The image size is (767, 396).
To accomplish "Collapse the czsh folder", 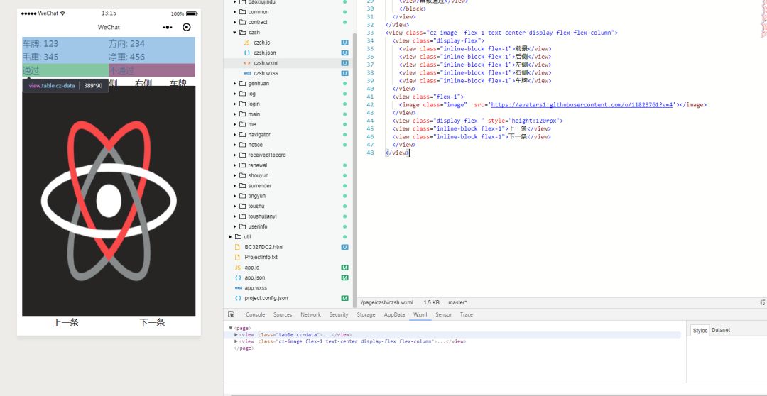I will [235, 32].
